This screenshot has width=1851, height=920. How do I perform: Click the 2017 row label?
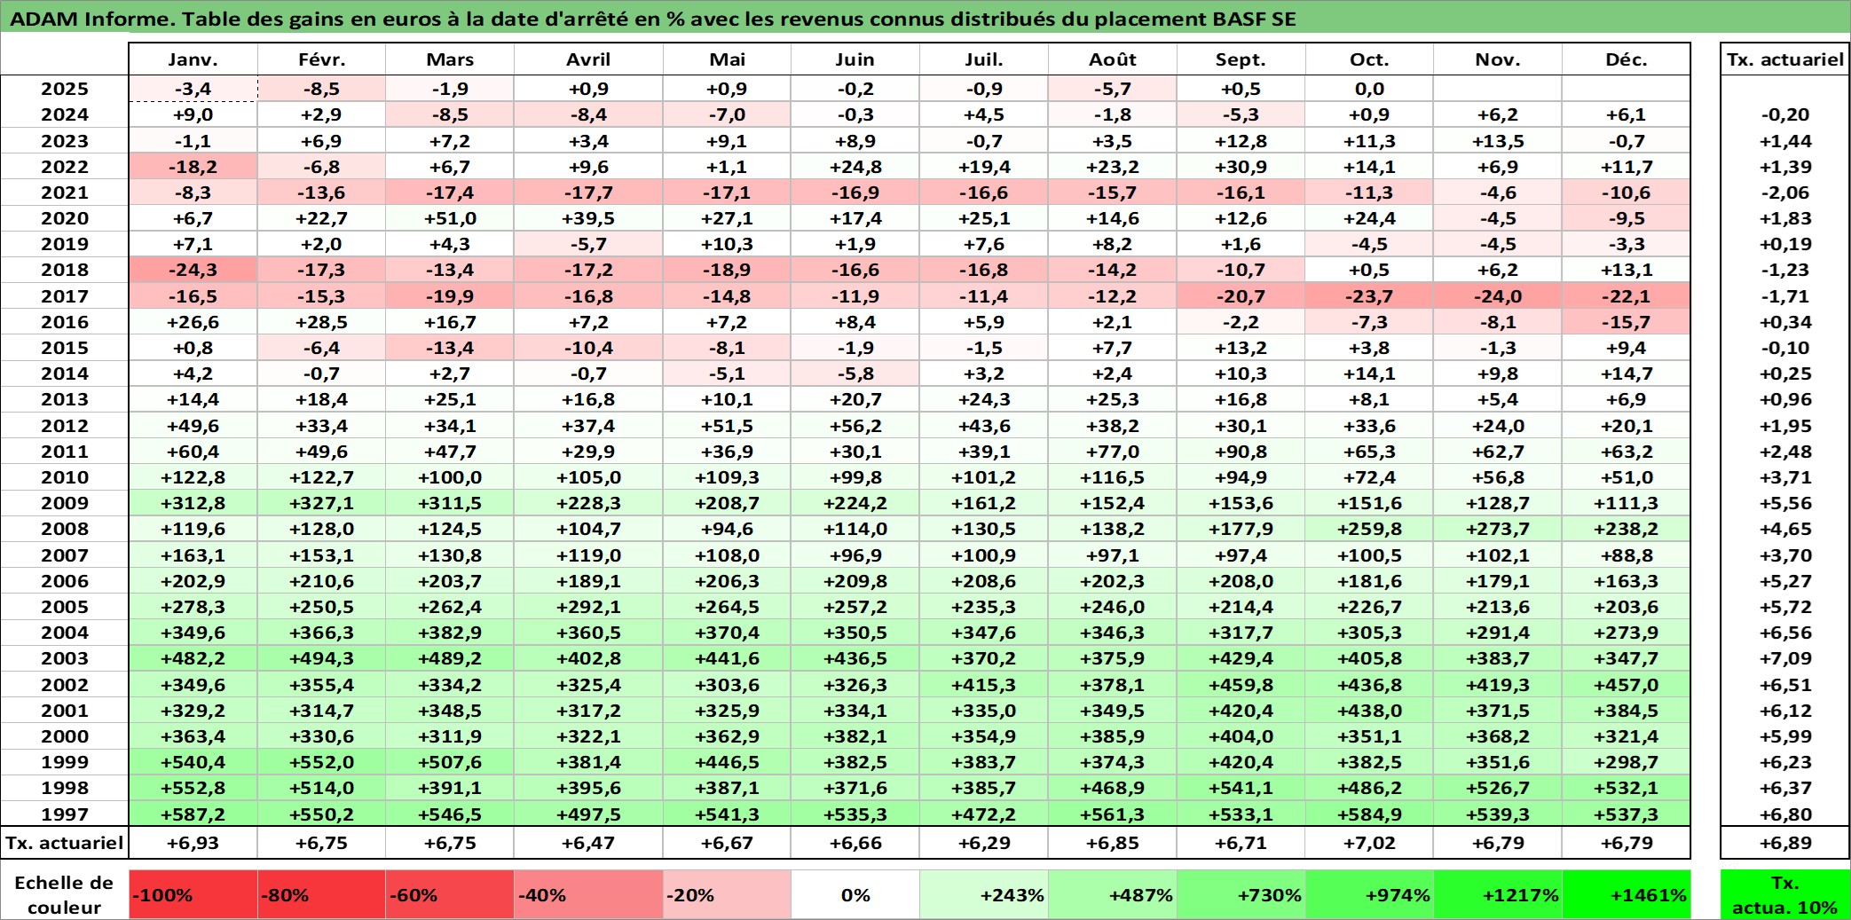click(65, 296)
